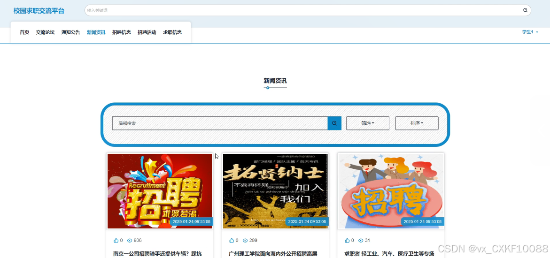Open the 通知公告 nav item
Screen dimensions: 550x258
pos(70,32)
